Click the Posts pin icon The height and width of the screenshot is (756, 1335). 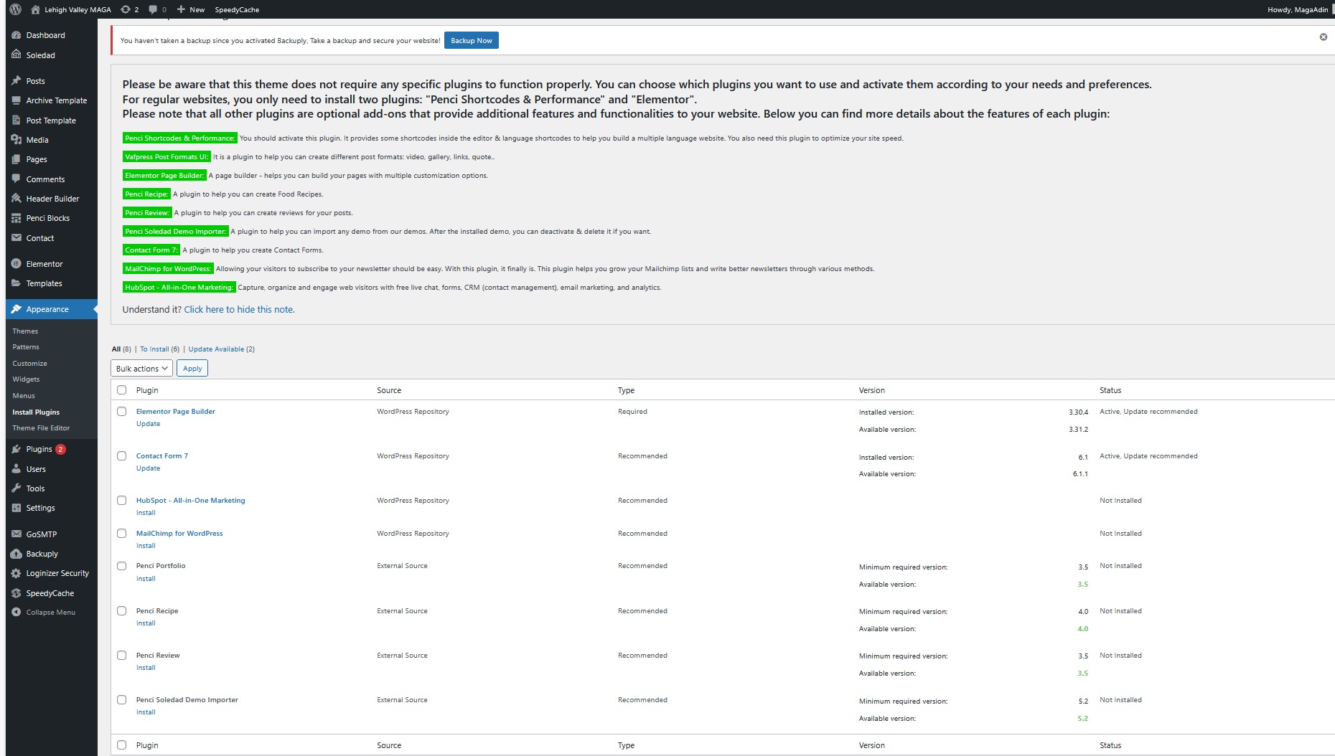17,81
